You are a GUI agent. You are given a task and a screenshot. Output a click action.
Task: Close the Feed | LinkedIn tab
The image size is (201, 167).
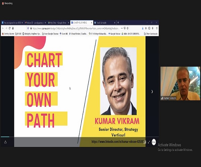(115, 23)
